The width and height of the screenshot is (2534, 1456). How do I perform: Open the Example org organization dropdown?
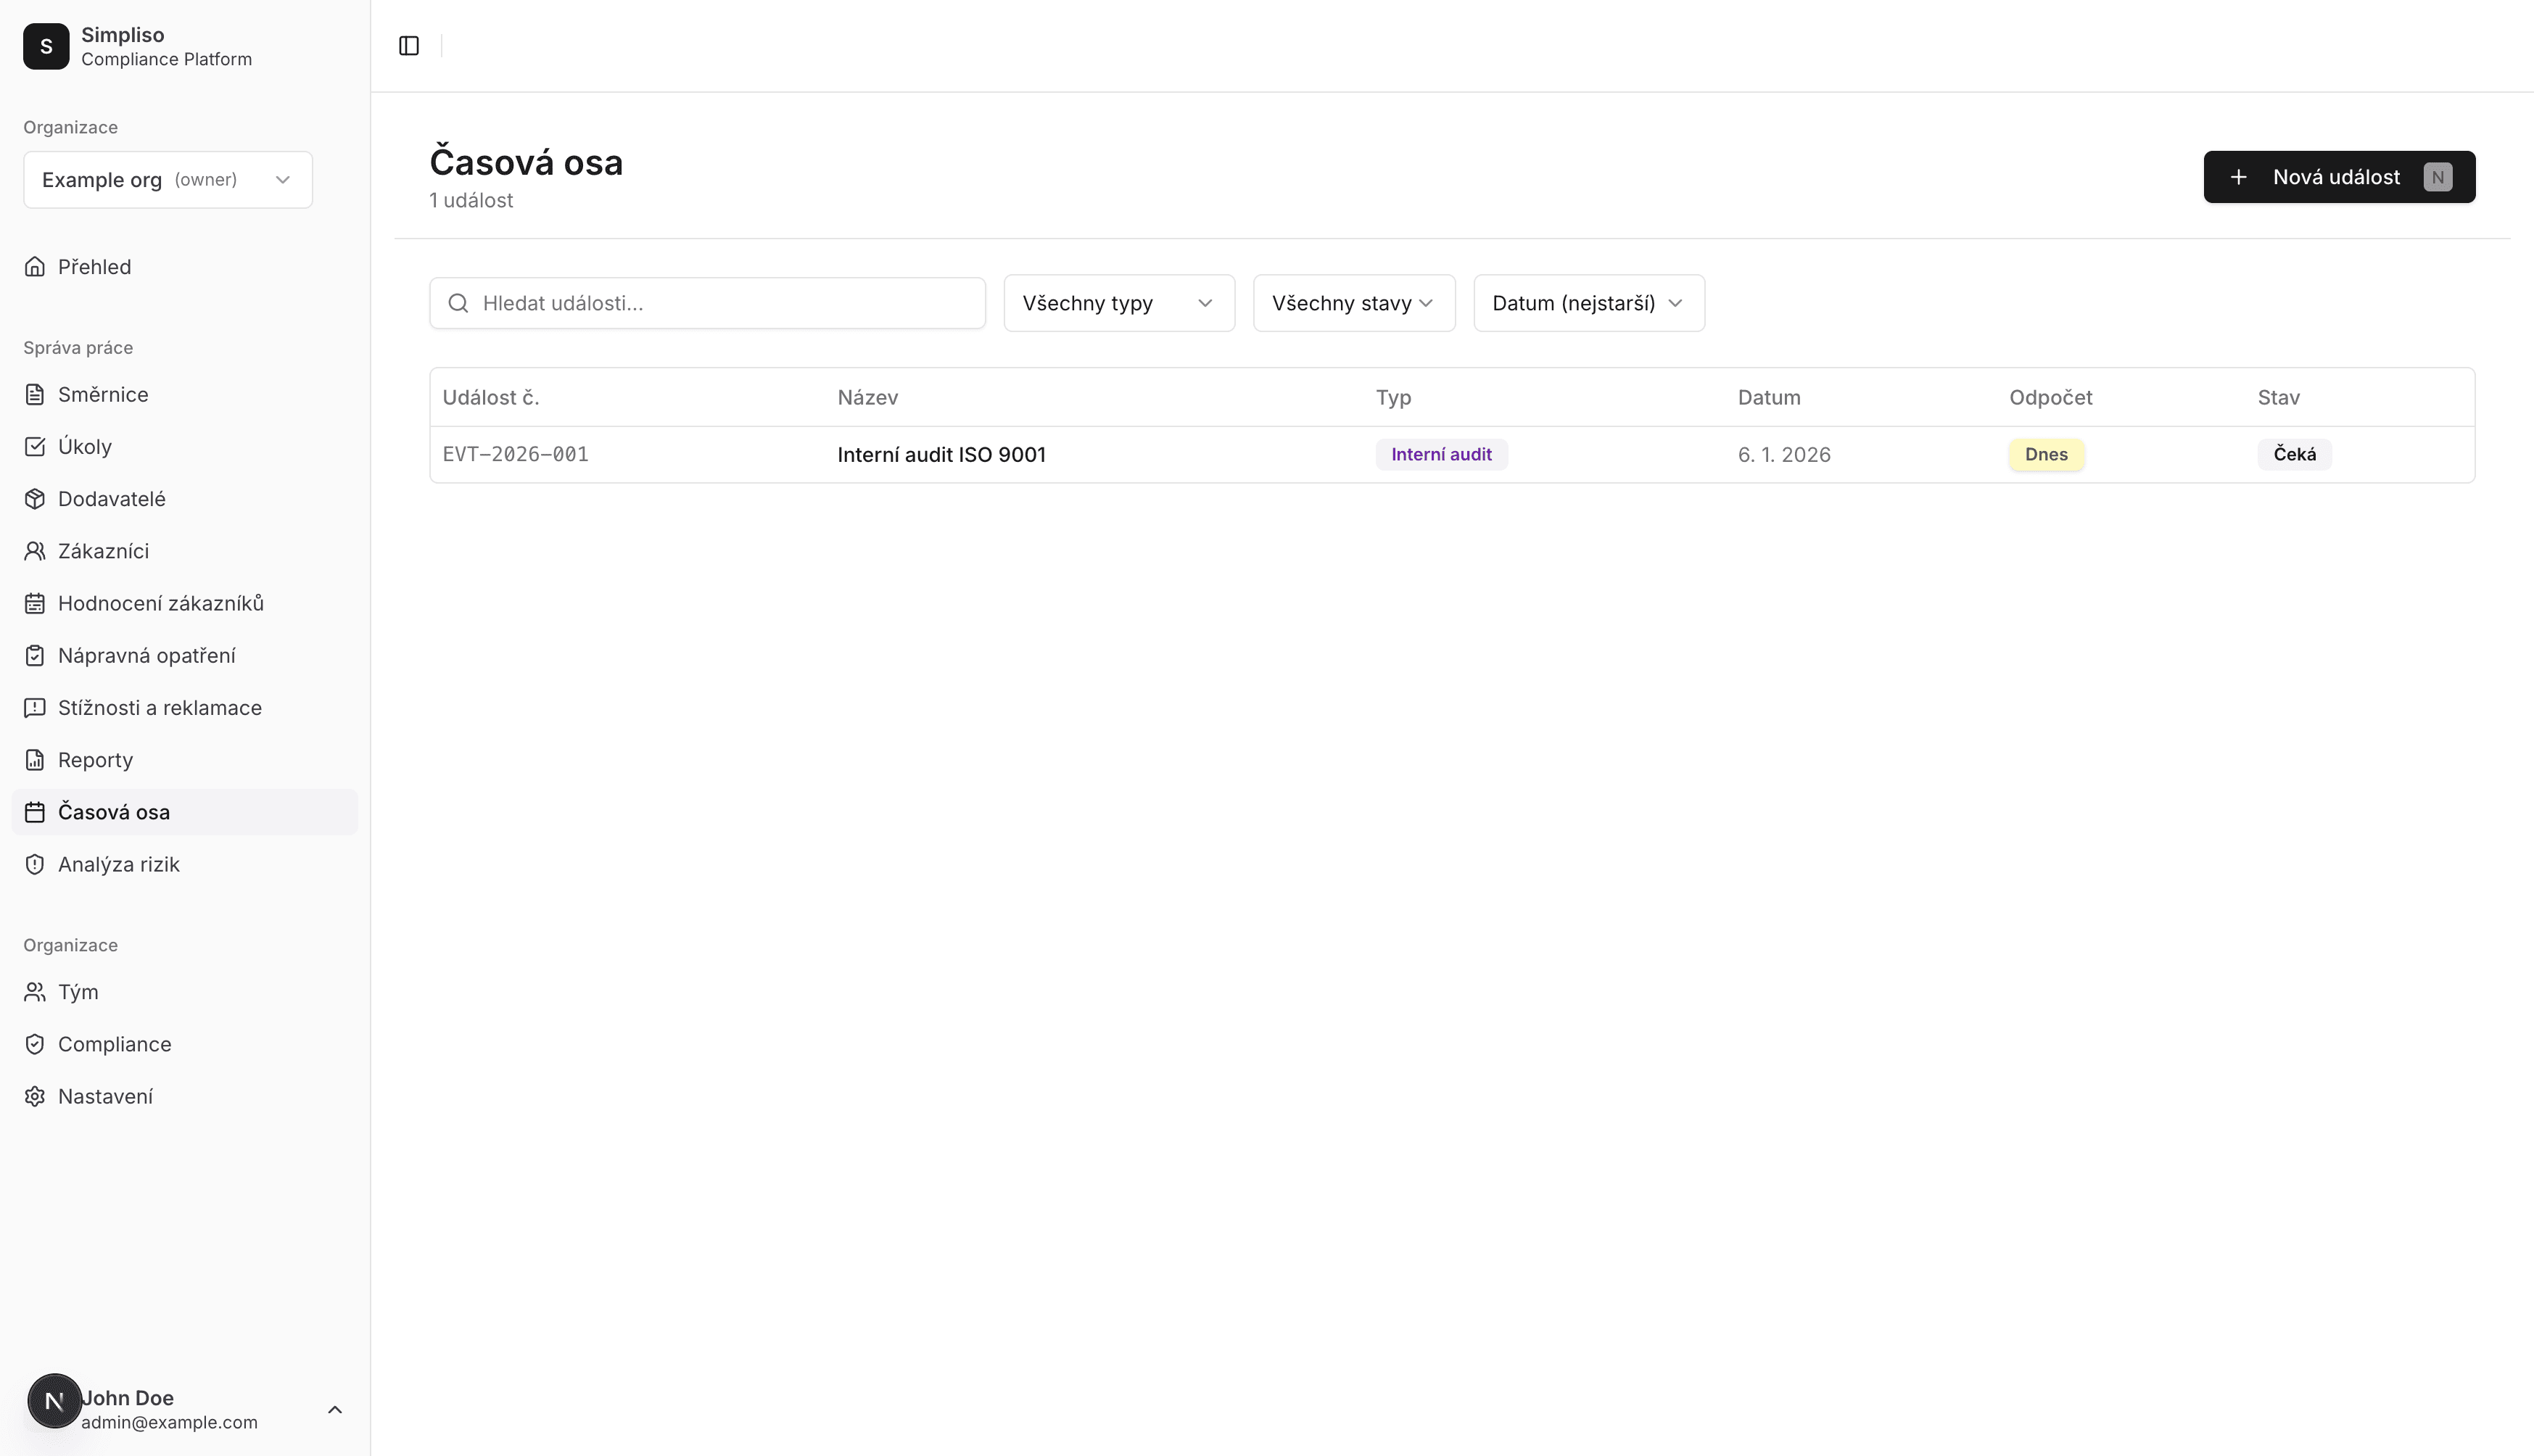[x=168, y=180]
